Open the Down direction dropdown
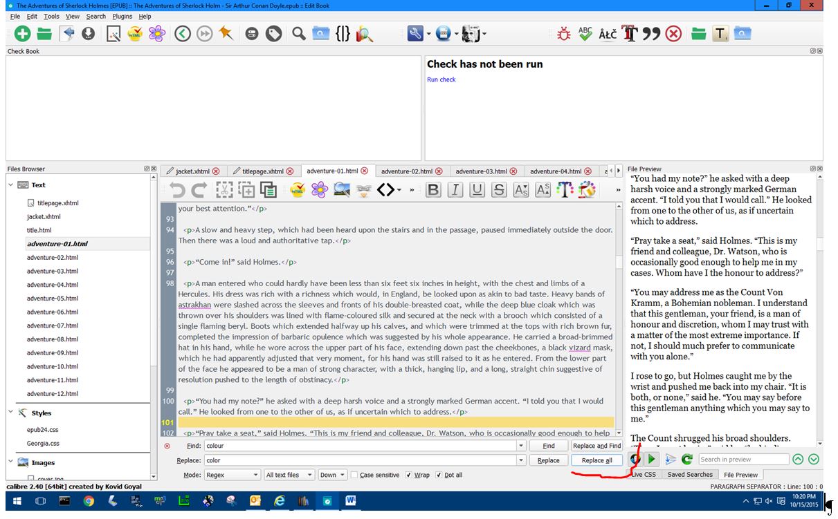The image size is (838, 519). click(332, 475)
